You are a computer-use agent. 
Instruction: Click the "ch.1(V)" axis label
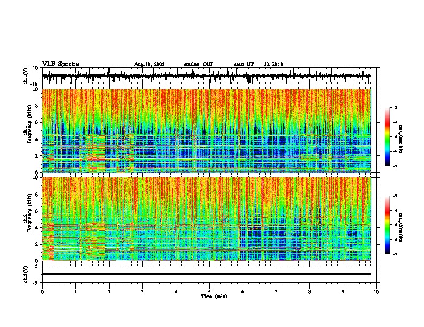(26, 76)
